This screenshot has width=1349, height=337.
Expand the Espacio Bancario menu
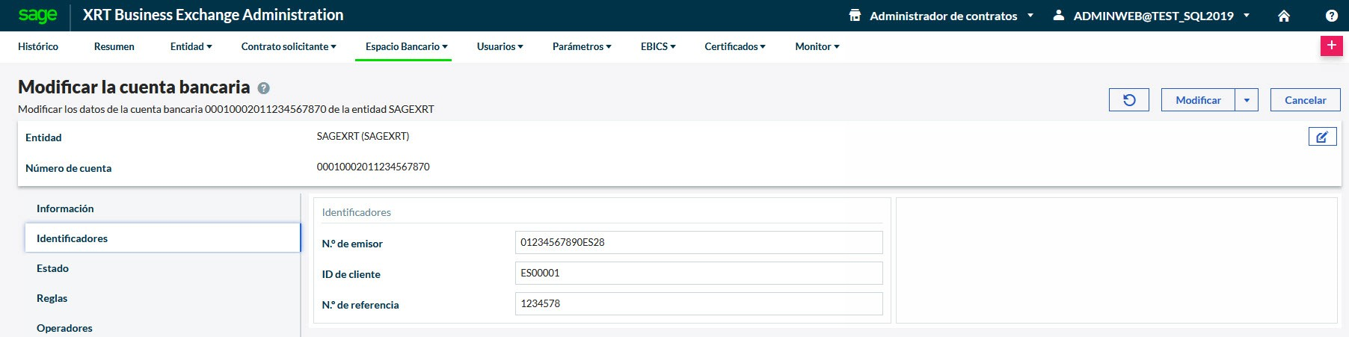click(406, 46)
